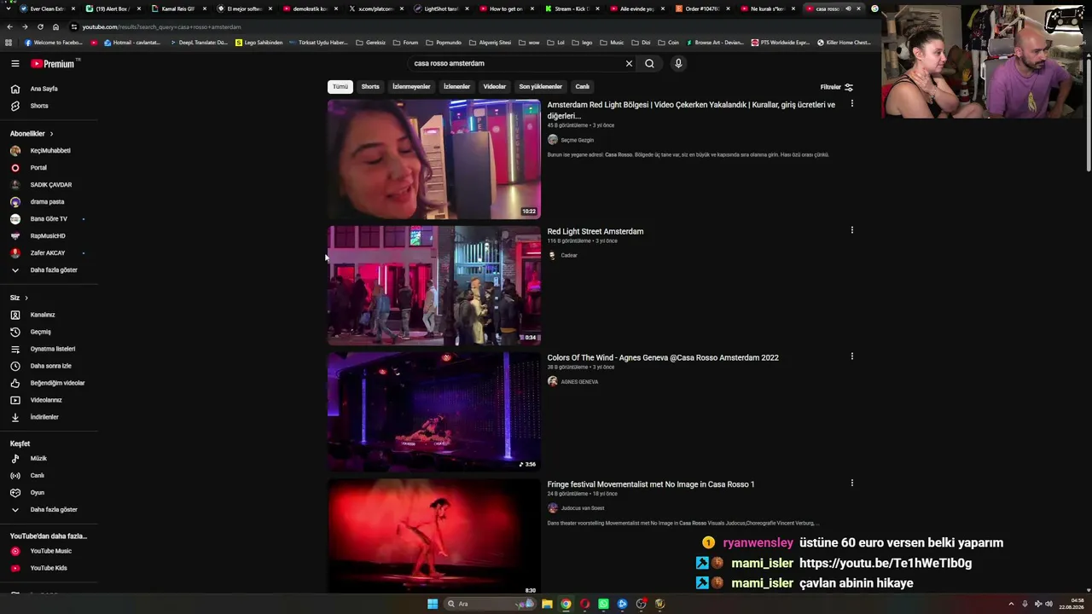Open the Fringe festival Movementalist thumbnail

click(434, 536)
